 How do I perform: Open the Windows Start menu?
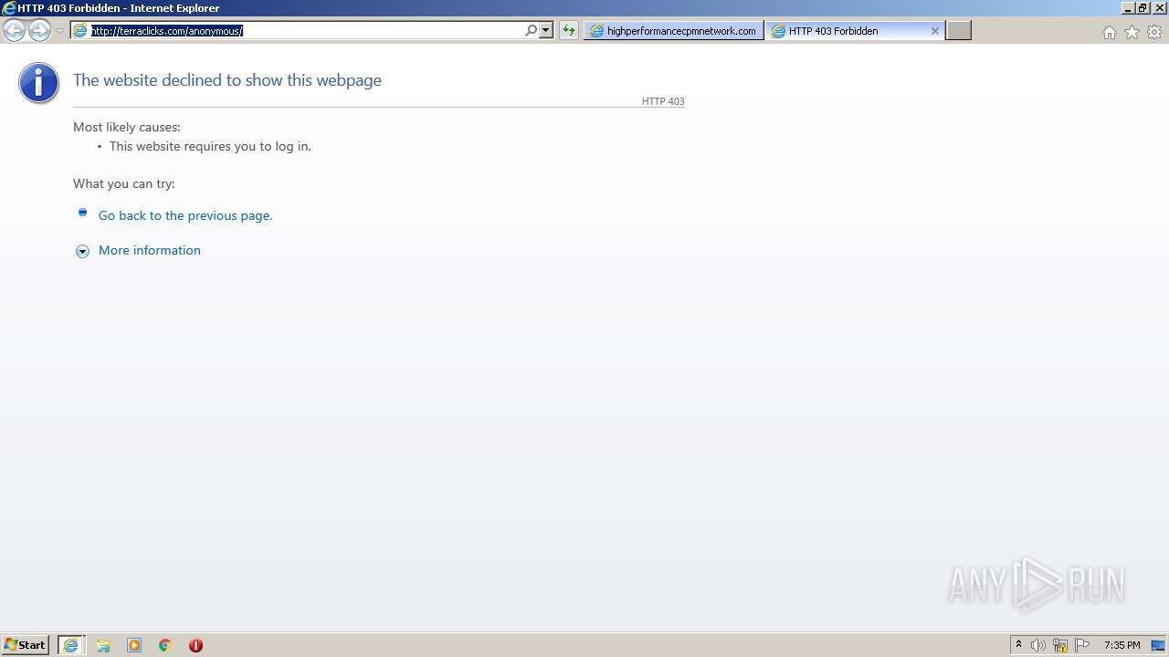click(x=25, y=645)
